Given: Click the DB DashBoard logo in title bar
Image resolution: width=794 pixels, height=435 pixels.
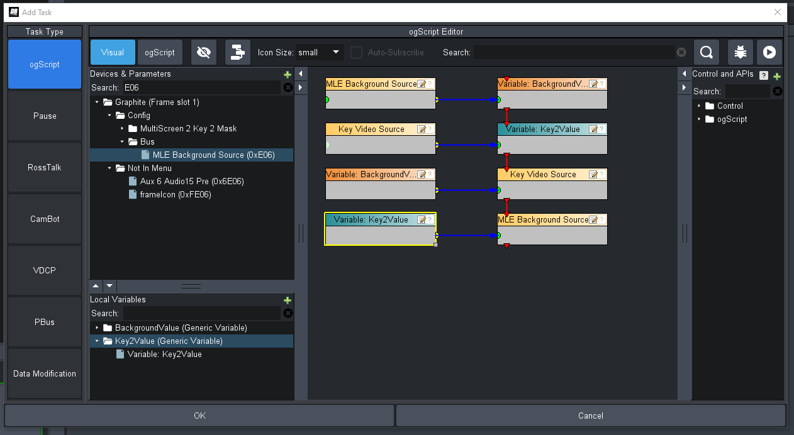Looking at the screenshot, I should (x=14, y=12).
